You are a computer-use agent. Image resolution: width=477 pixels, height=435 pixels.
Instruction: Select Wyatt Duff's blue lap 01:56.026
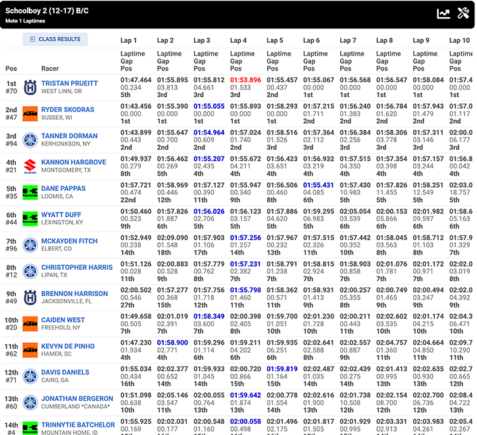point(209,211)
